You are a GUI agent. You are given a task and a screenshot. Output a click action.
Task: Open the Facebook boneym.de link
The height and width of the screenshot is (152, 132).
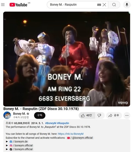(19, 142)
